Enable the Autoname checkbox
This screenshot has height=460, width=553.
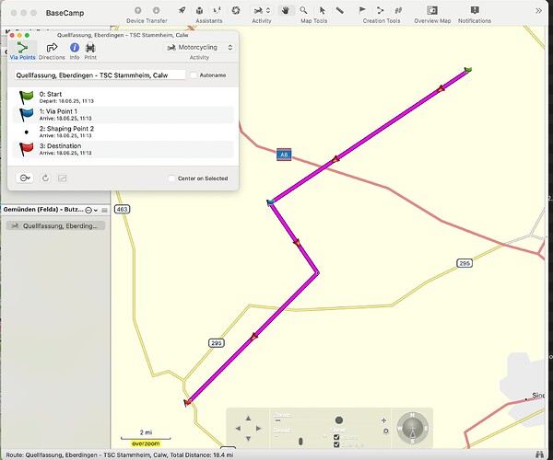[x=194, y=75]
